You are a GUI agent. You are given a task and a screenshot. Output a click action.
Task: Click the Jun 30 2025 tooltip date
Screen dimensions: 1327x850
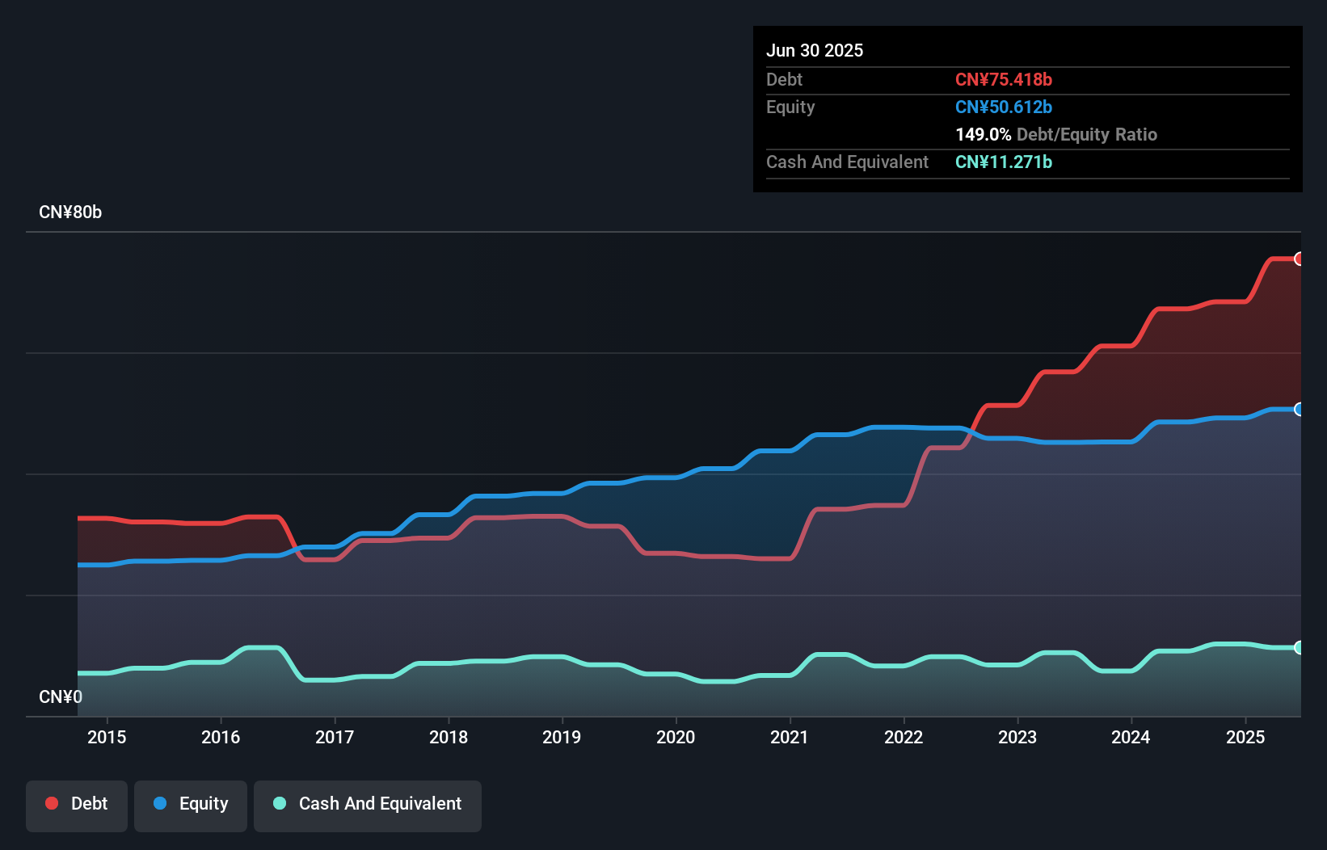point(815,50)
